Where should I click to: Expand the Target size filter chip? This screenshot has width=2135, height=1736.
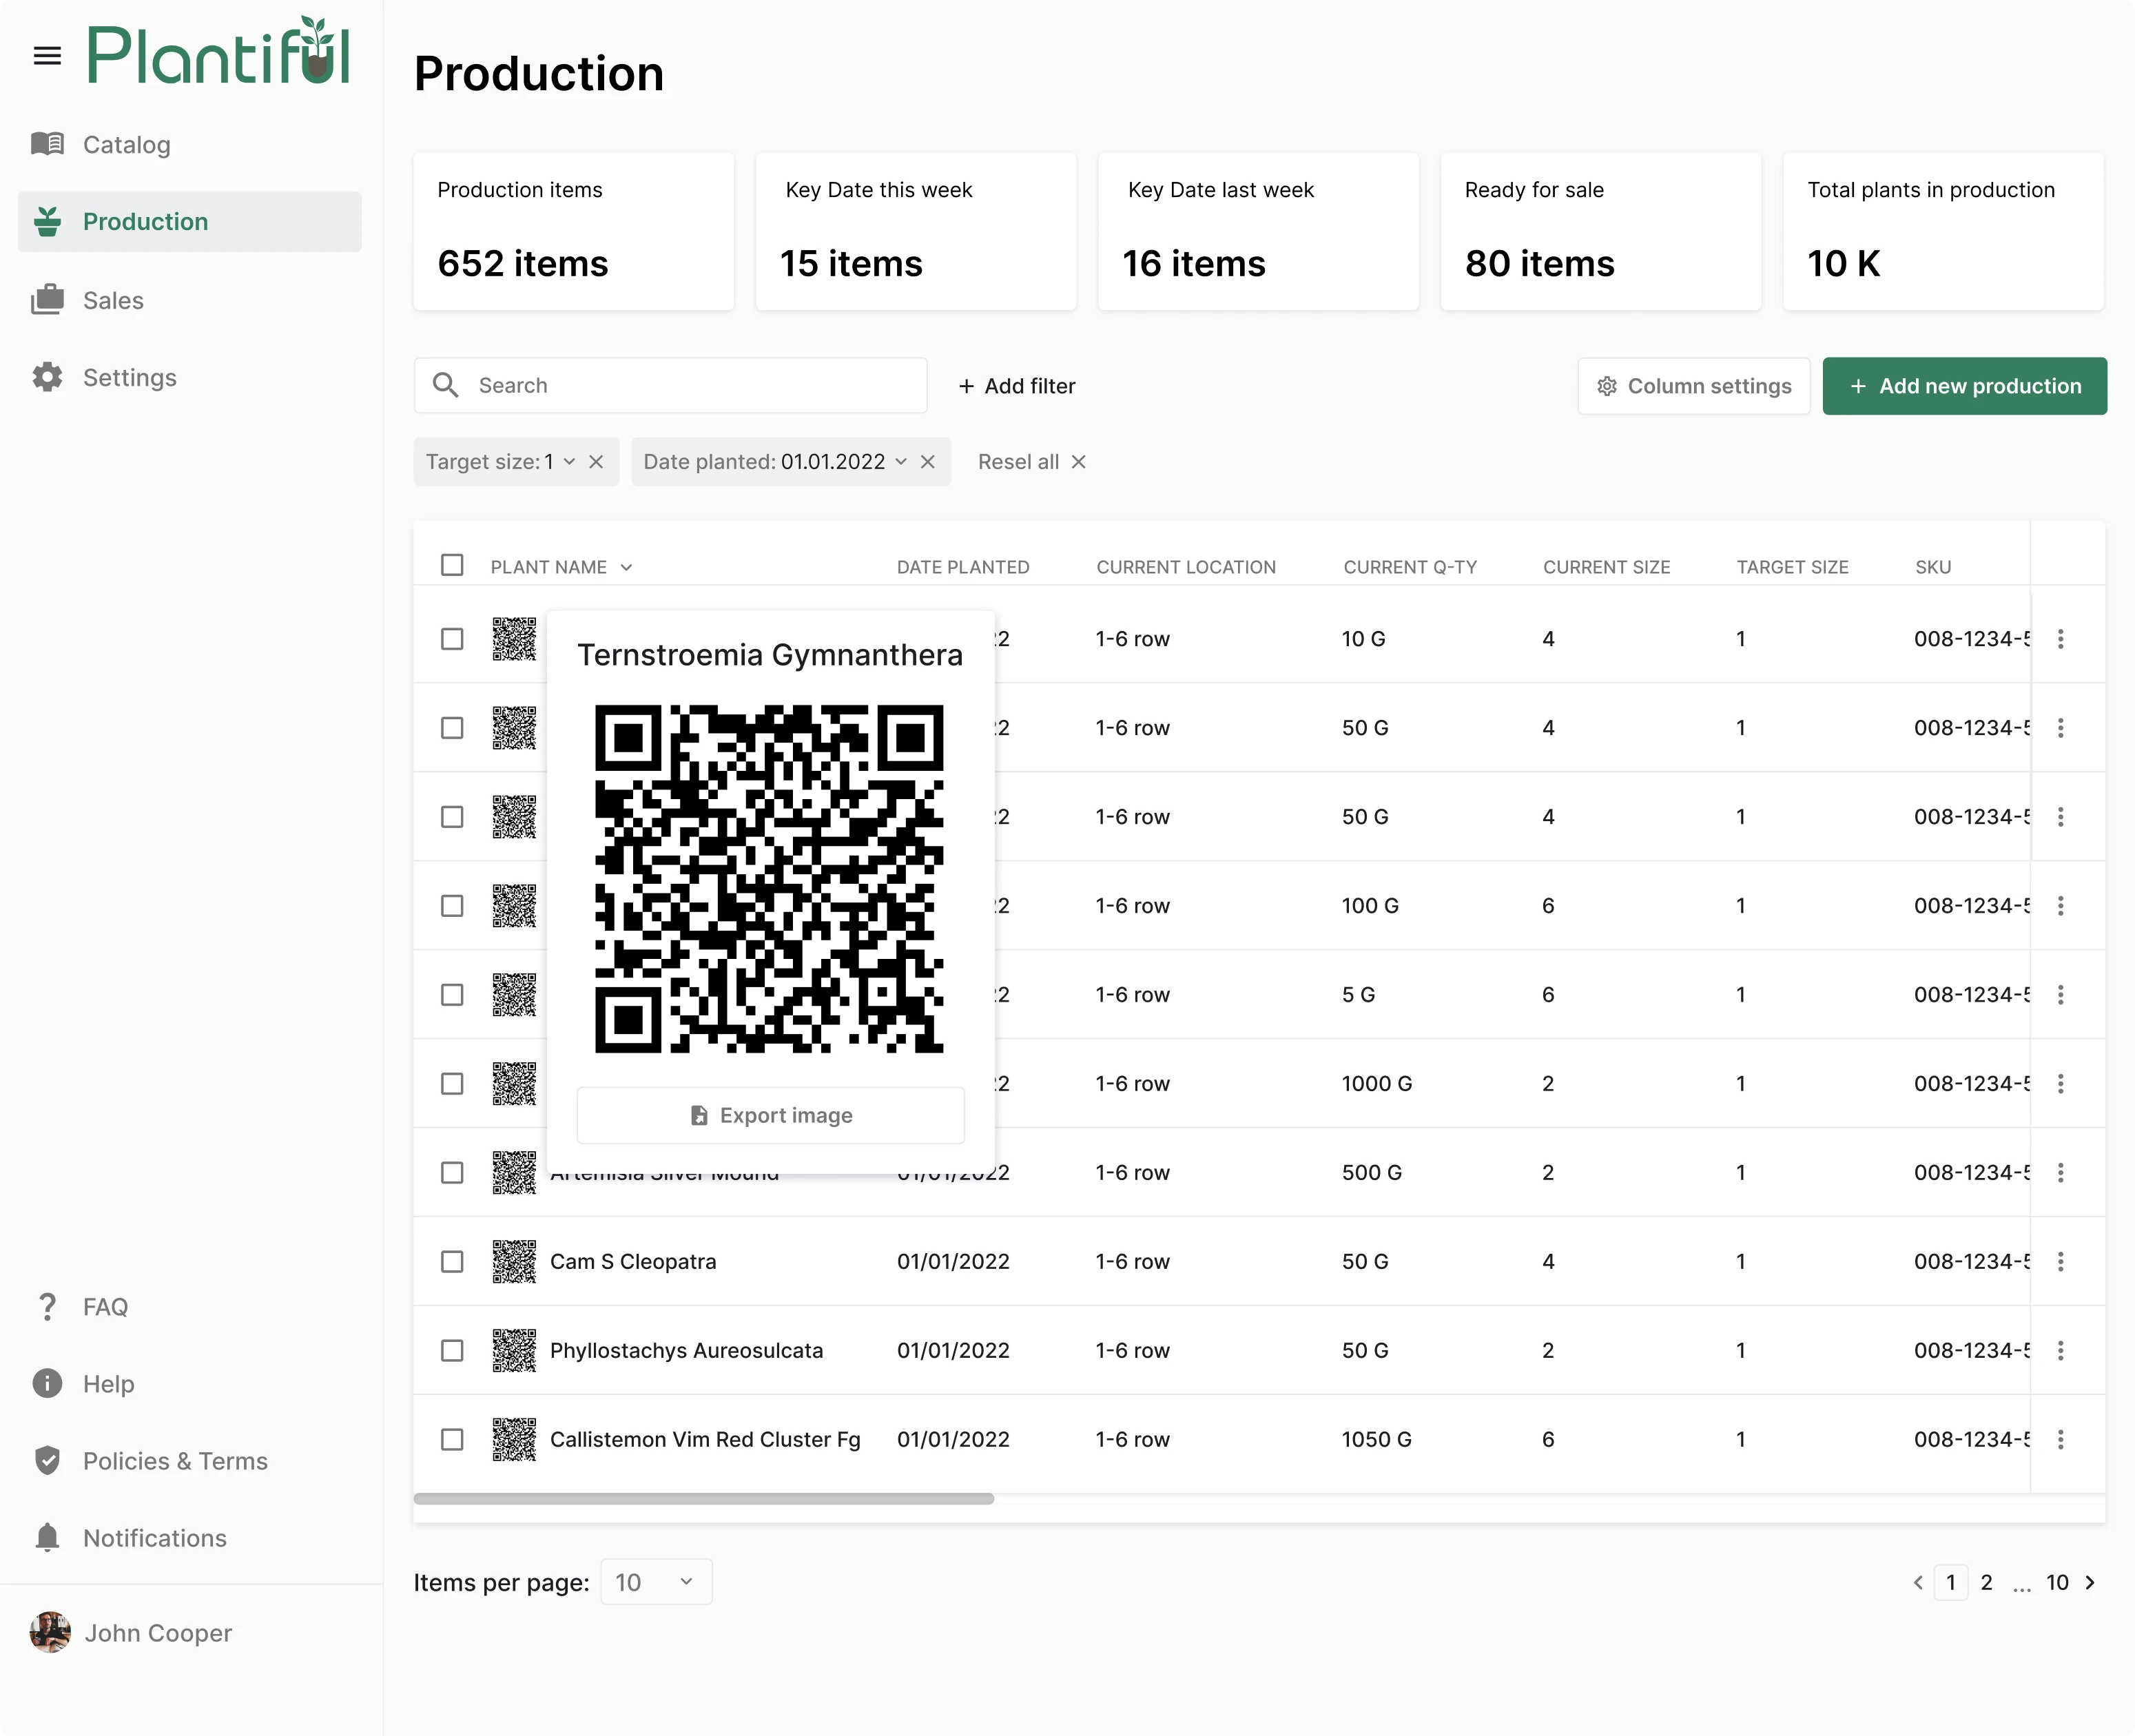(570, 461)
